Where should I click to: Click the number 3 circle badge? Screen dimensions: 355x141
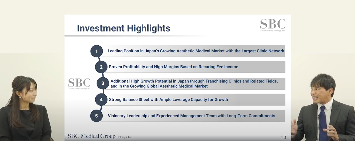tap(103, 83)
